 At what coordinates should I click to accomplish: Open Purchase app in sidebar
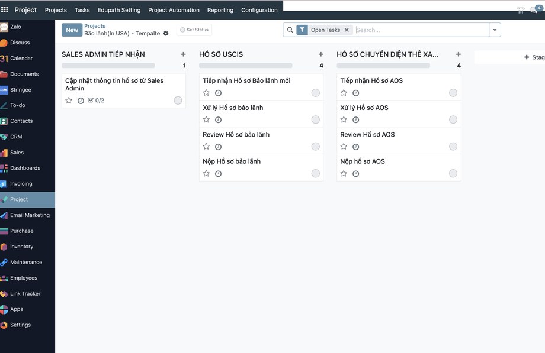pyautogui.click(x=27, y=231)
